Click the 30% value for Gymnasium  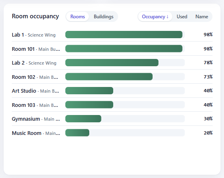point(208,119)
